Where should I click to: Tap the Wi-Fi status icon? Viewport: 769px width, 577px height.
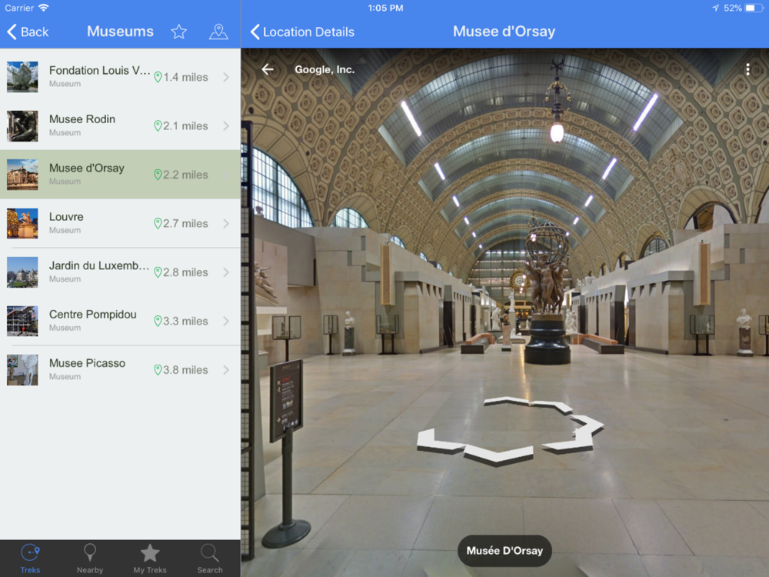(44, 8)
